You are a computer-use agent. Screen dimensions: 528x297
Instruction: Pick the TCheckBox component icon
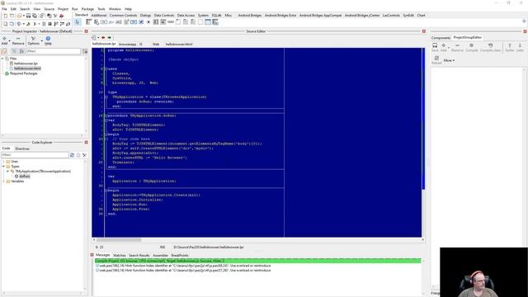pyautogui.click(x=141, y=22)
